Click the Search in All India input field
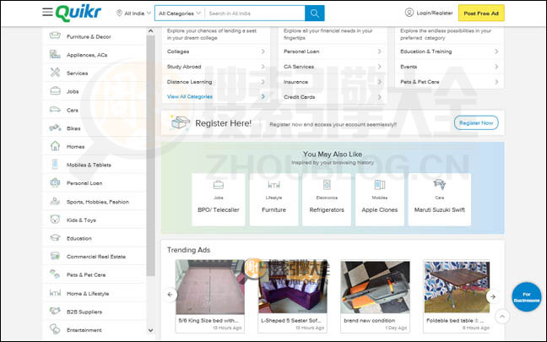This screenshot has height=342, width=547. [x=255, y=14]
